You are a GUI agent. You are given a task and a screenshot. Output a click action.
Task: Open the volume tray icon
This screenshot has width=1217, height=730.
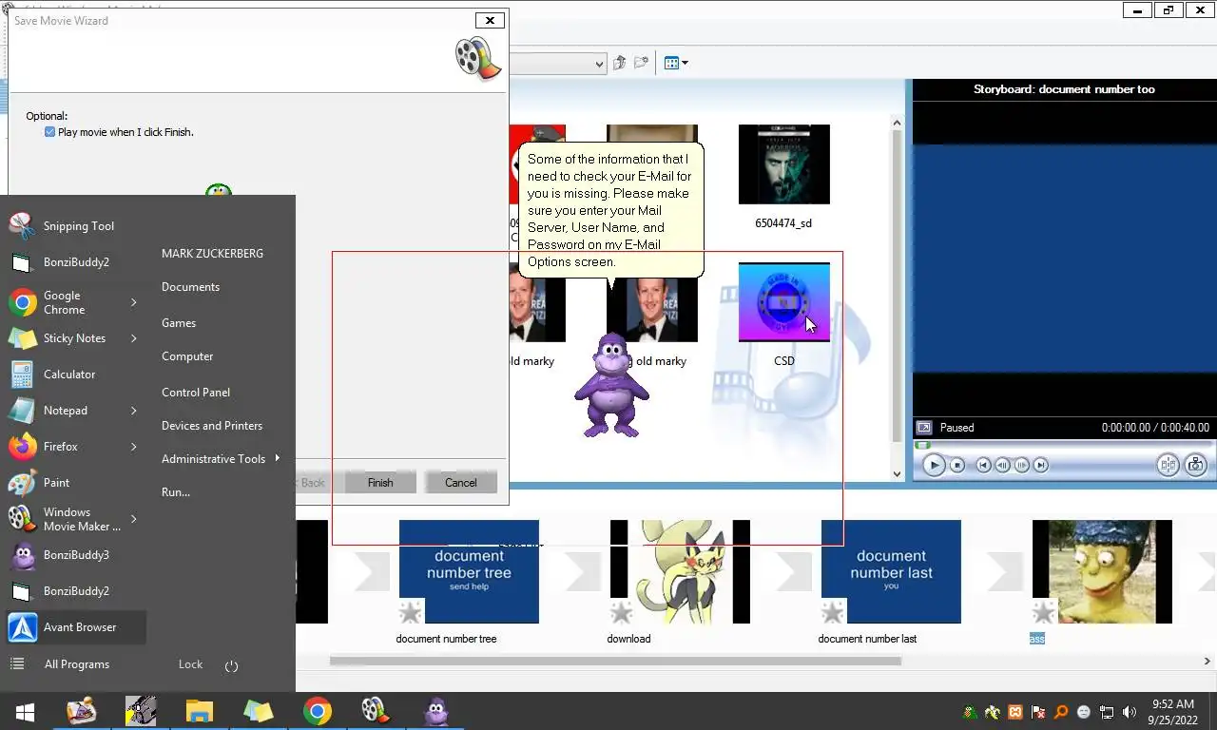[x=1130, y=712]
